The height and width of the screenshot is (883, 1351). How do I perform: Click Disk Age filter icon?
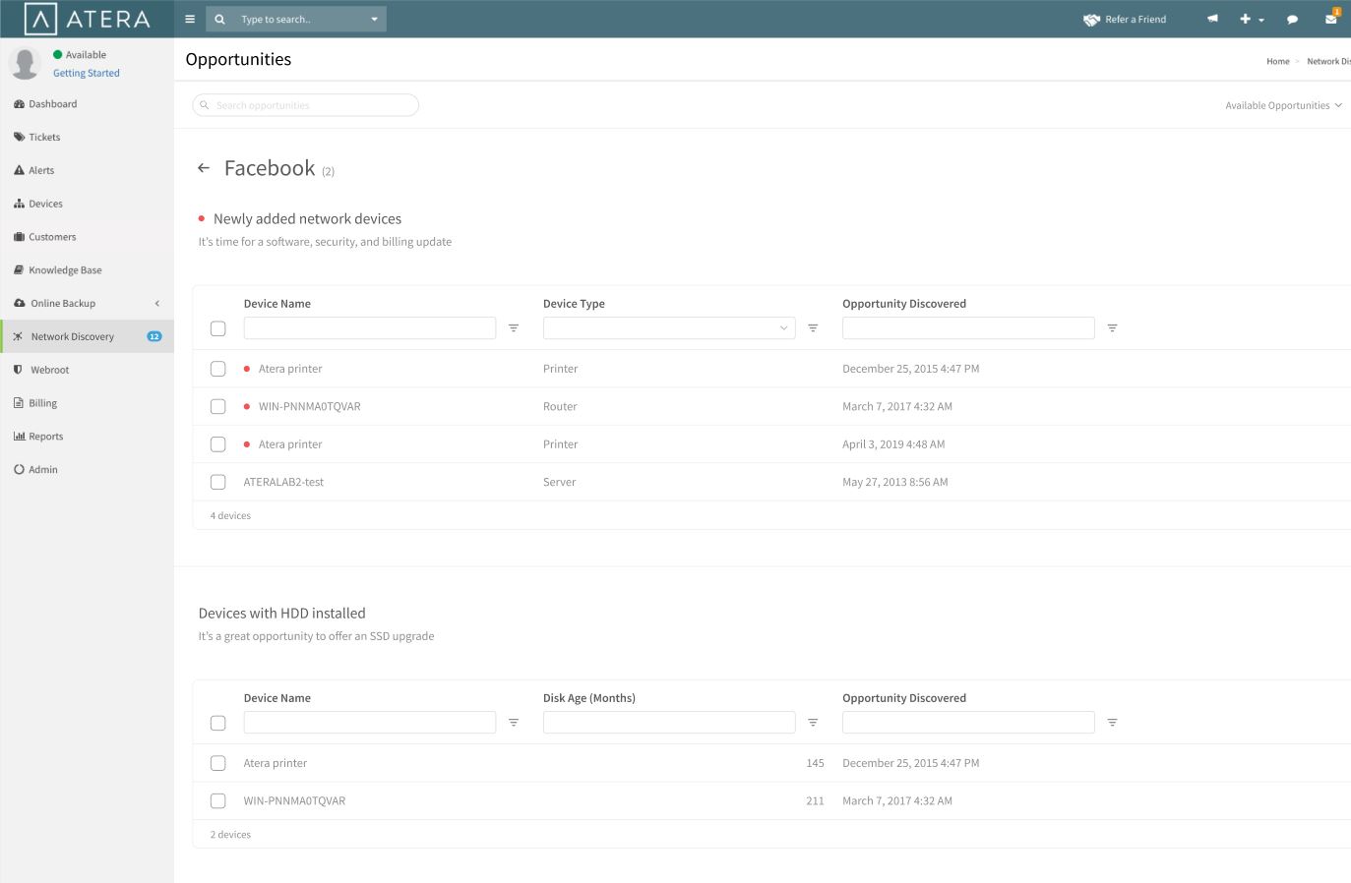pyautogui.click(x=813, y=723)
